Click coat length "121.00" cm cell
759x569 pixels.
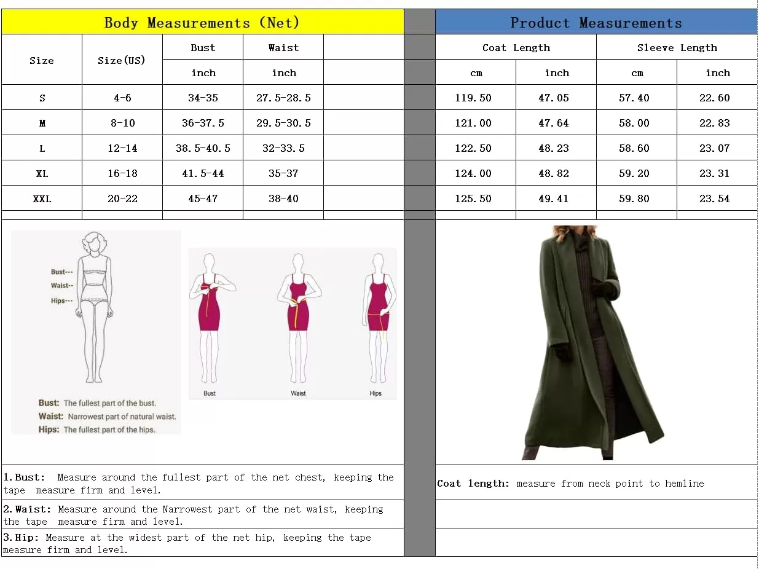click(476, 123)
